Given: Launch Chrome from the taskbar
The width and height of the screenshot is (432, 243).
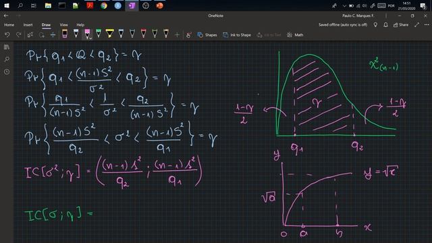Looking at the screenshot, I should pyautogui.click(x=104, y=5).
